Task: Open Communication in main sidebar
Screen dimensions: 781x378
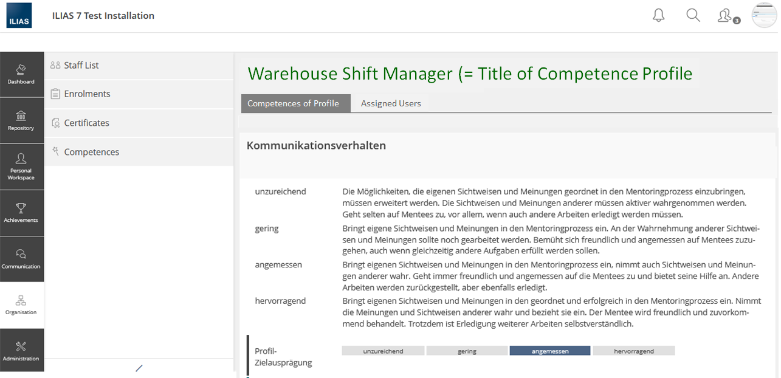Action: point(21,259)
